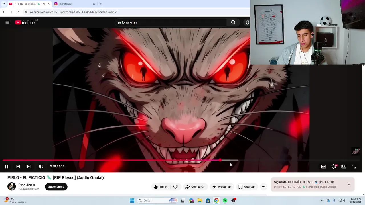The height and width of the screenshot is (205, 365).
Task: Go to the YouTube home logo
Action: click(x=25, y=22)
